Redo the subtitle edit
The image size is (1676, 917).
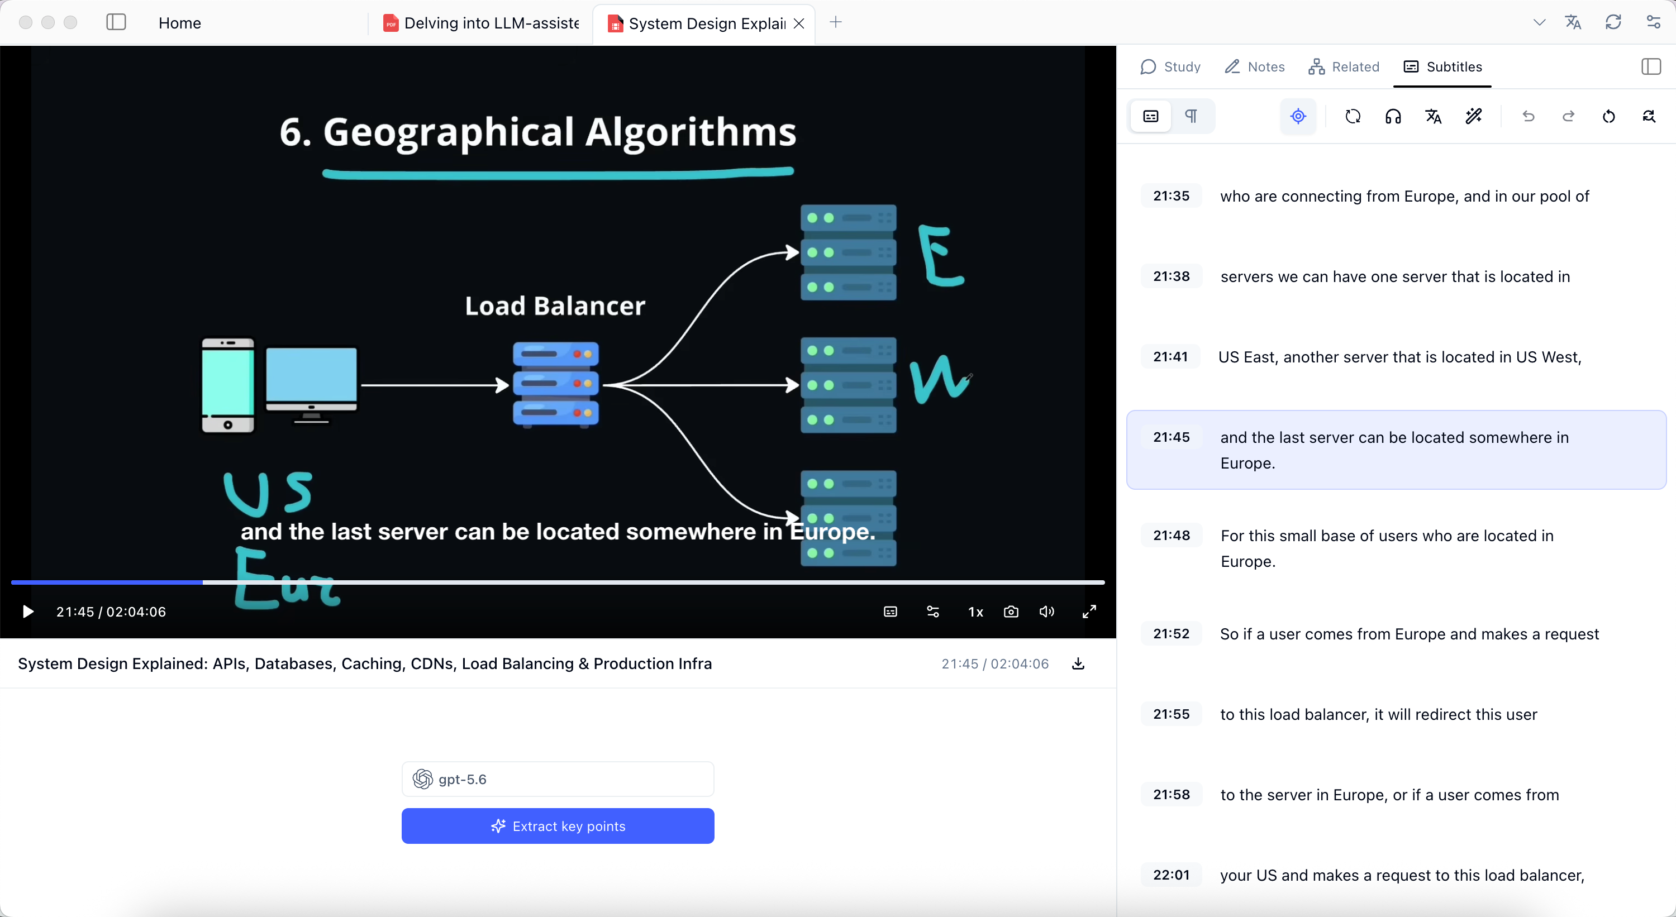(1569, 116)
